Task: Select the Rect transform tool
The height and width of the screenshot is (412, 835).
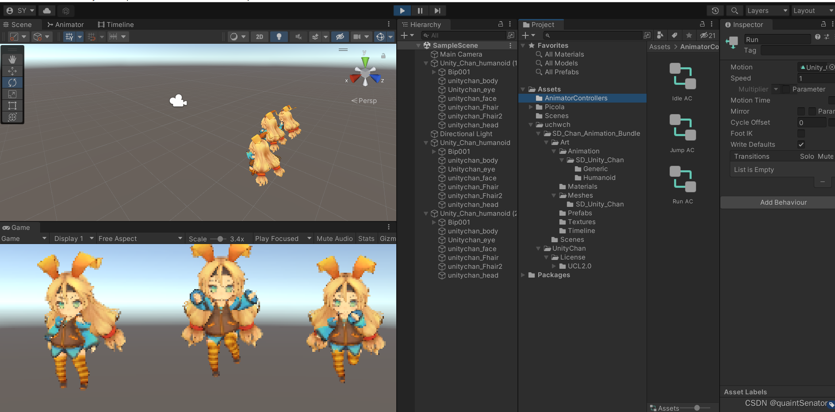Action: (x=12, y=105)
